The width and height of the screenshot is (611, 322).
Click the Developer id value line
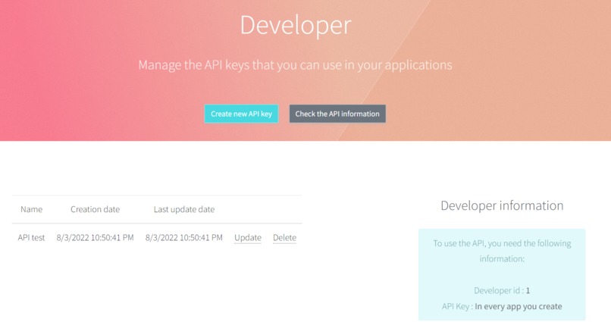pos(502,290)
